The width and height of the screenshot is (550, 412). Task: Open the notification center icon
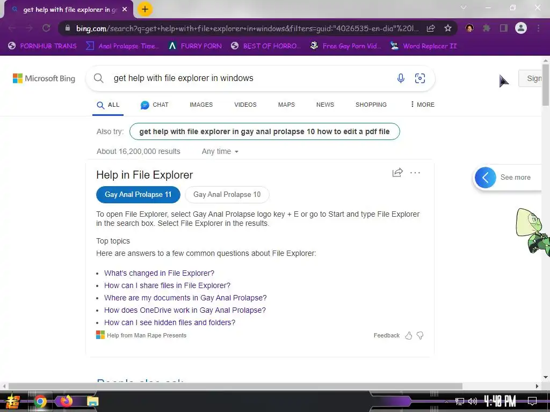coord(532,401)
